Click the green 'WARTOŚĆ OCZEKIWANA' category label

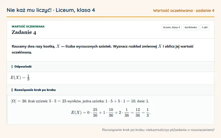28,26
